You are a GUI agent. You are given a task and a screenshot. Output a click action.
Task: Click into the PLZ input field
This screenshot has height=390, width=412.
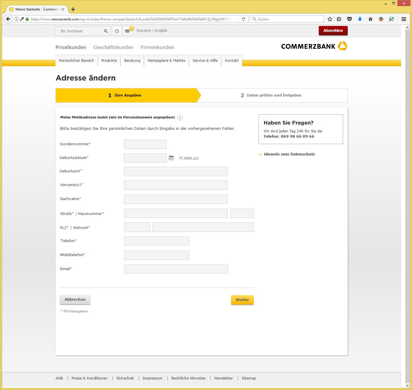(137, 227)
